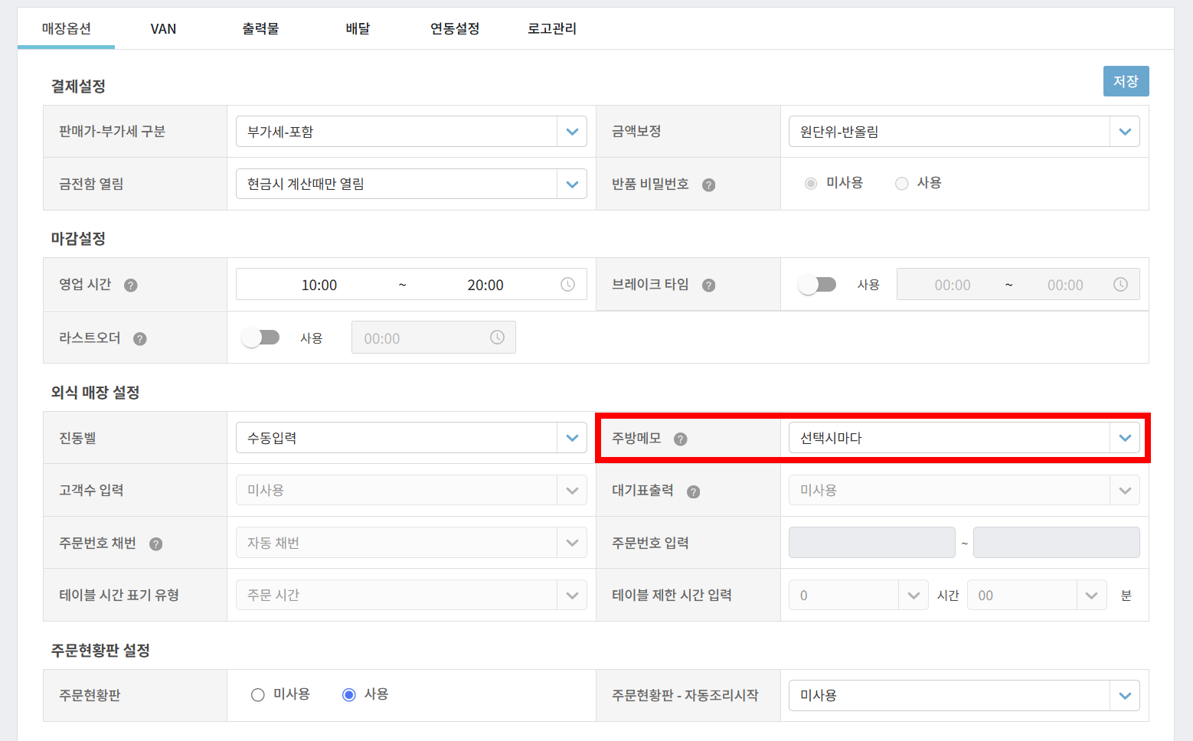Click 브레이크 타임 end time field
The width and height of the screenshot is (1193, 741).
coord(1065,285)
